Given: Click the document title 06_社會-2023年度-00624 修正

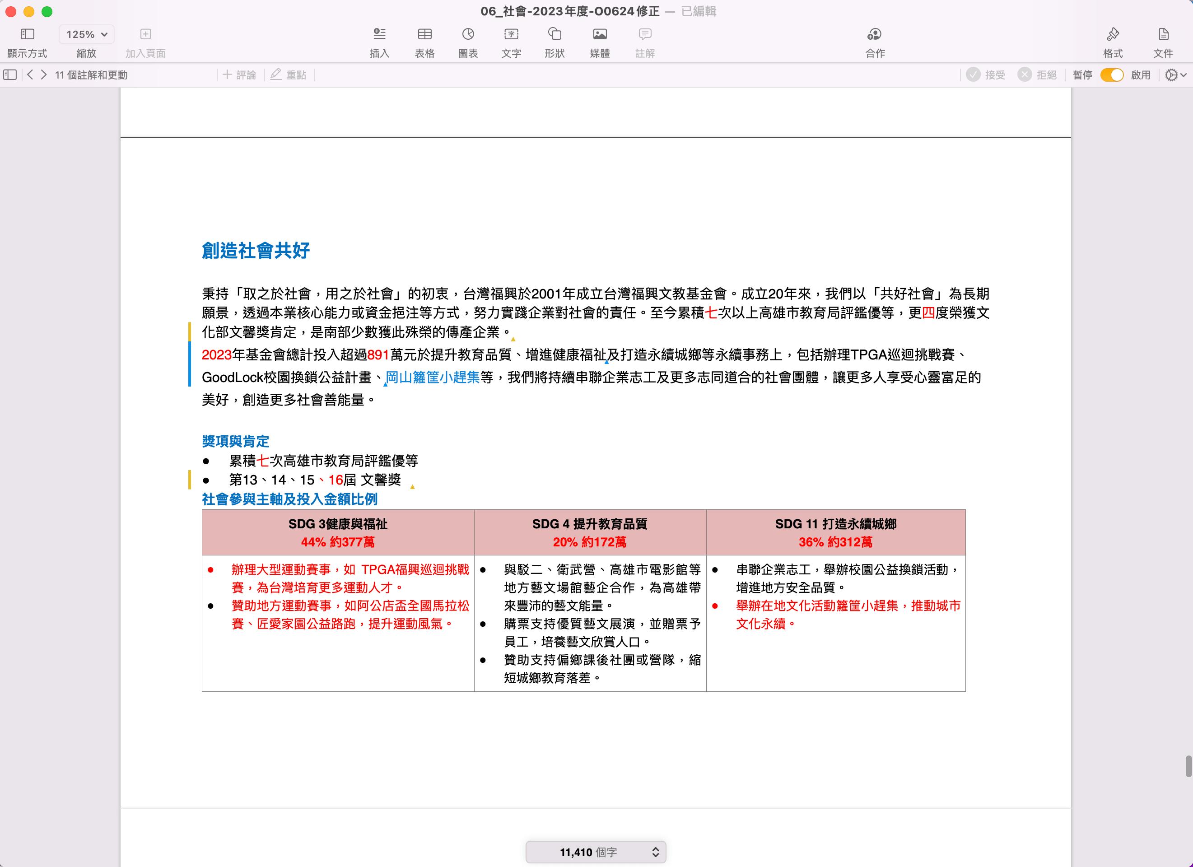Looking at the screenshot, I should [570, 11].
